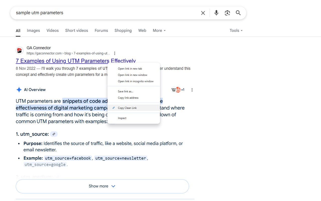The width and height of the screenshot is (321, 201).
Task: Choose Inspect from the context menu
Action: coord(122,118)
